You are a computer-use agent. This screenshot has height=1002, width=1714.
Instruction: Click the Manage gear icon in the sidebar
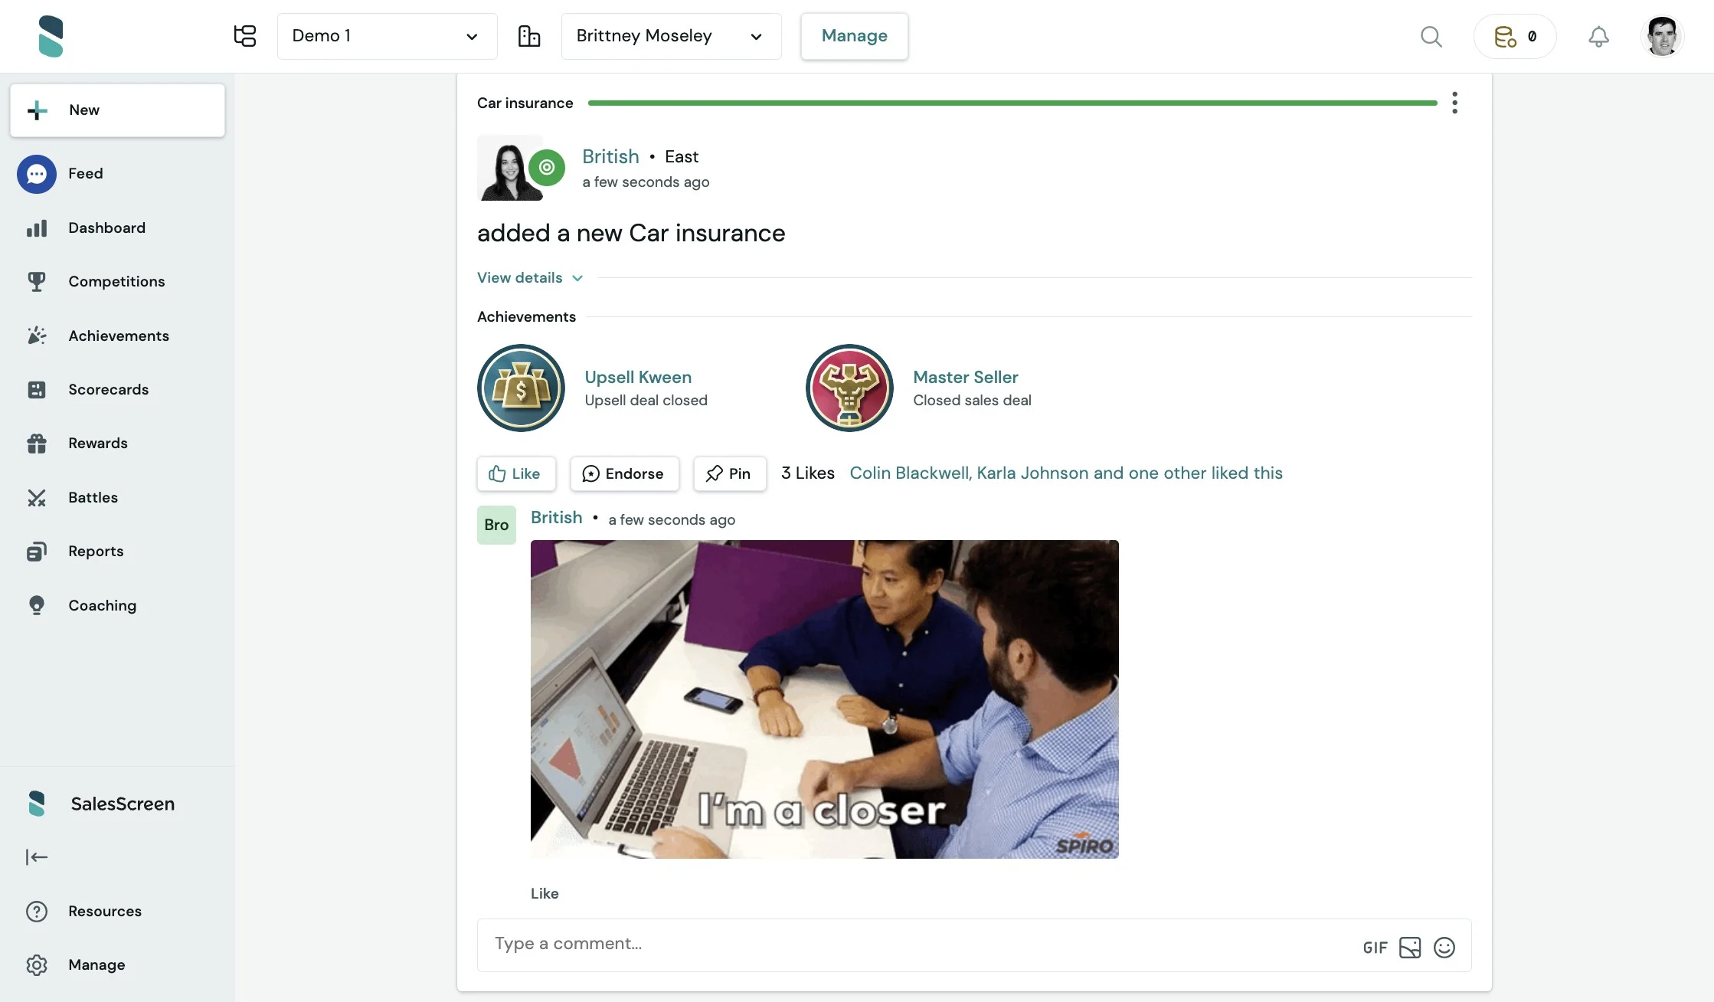pyautogui.click(x=37, y=965)
